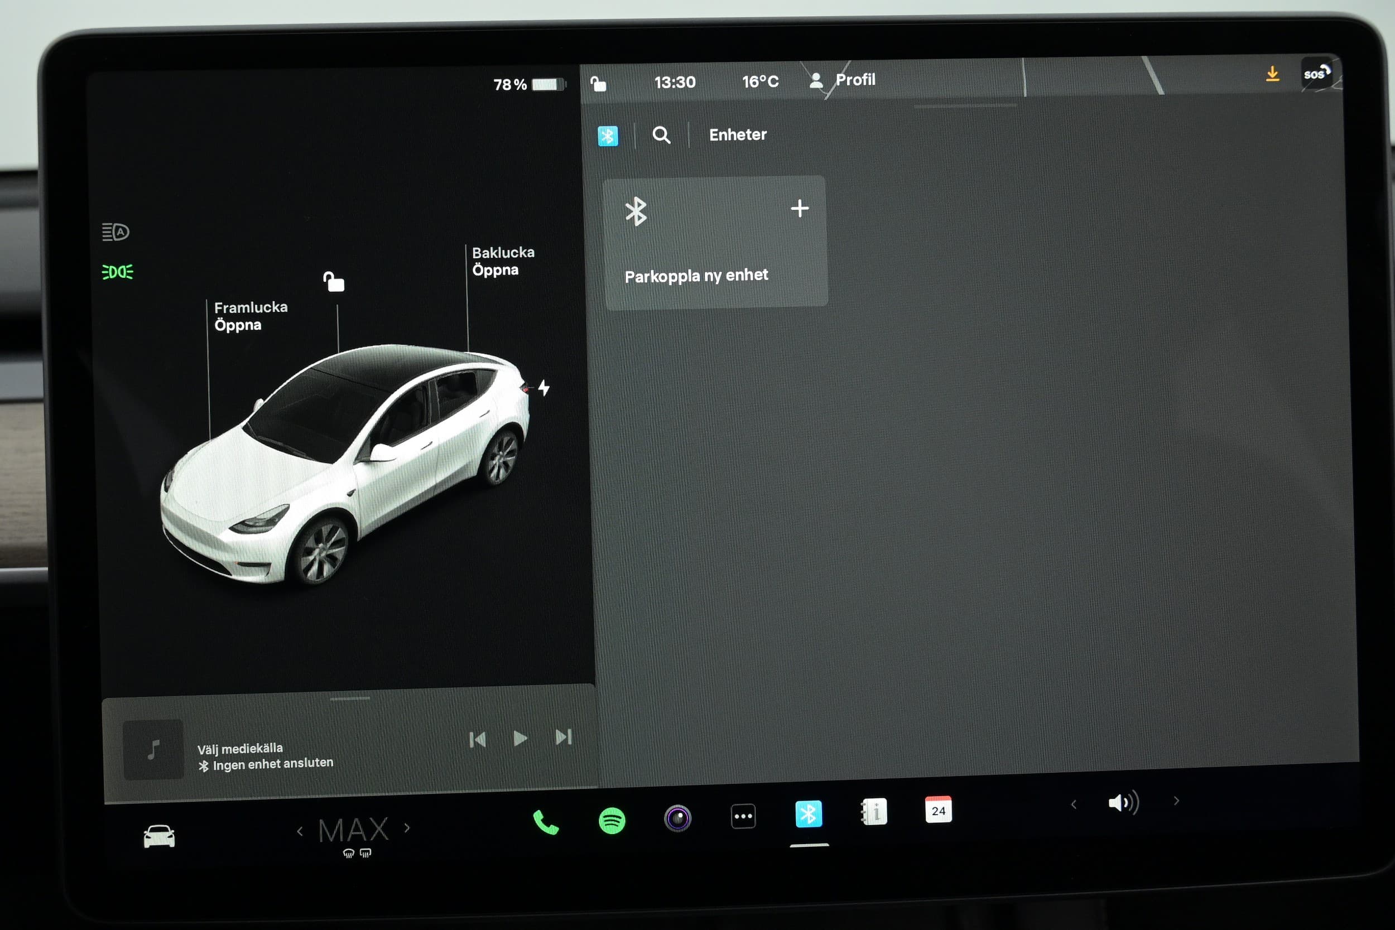Tap the 13:30 clock display
Screen dimensions: 1395x930
(x=675, y=82)
